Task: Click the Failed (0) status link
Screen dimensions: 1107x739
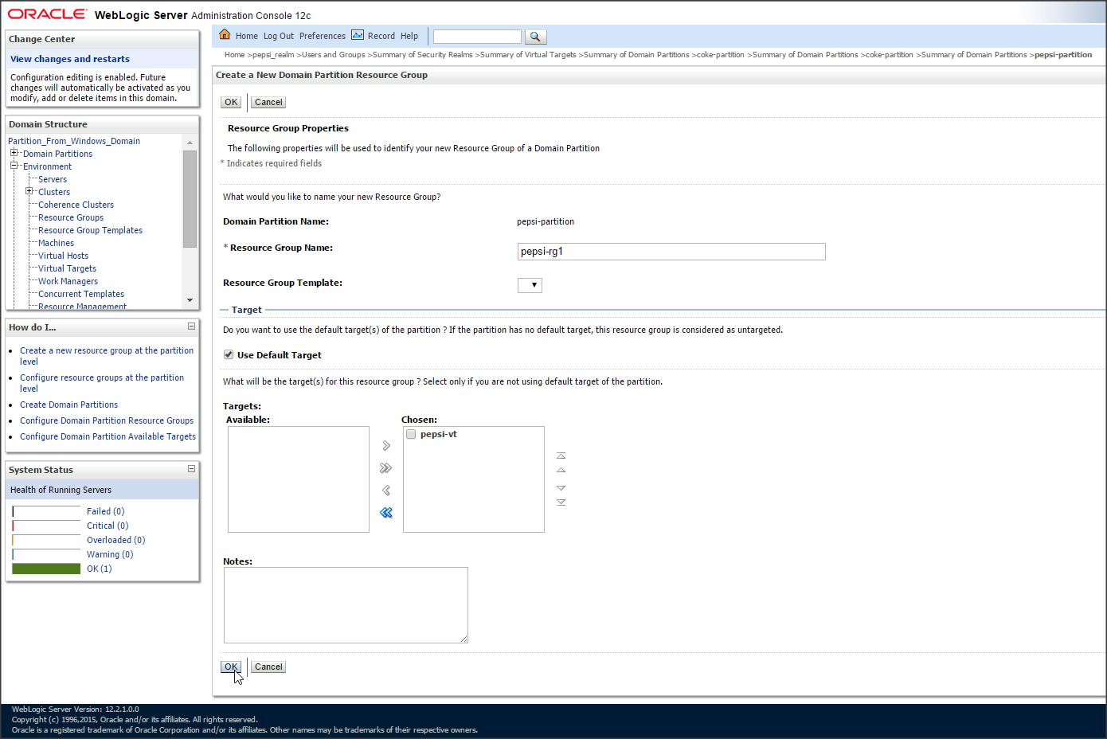Action: 105,511
